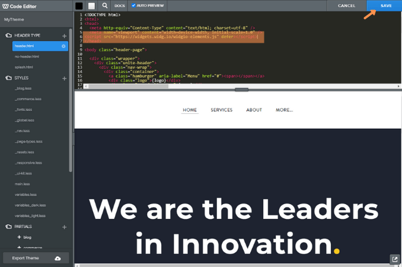Open _resets.less stylesheet
The height and width of the screenshot is (267, 402).
pyautogui.click(x=24, y=152)
